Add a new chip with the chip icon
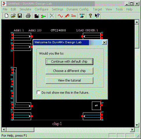The image size is (141, 139). (37, 16)
